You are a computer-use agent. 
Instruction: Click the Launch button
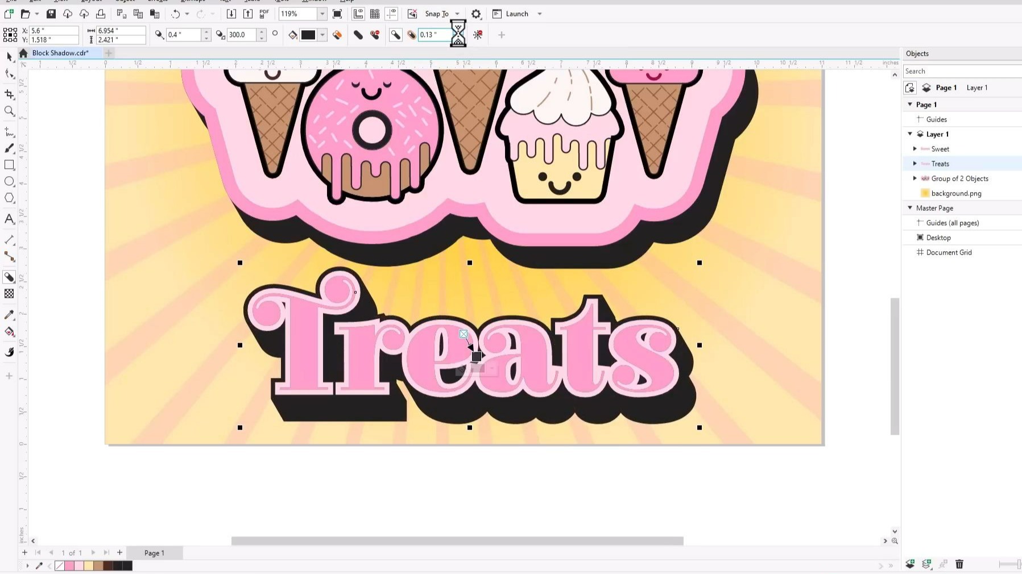(x=511, y=14)
